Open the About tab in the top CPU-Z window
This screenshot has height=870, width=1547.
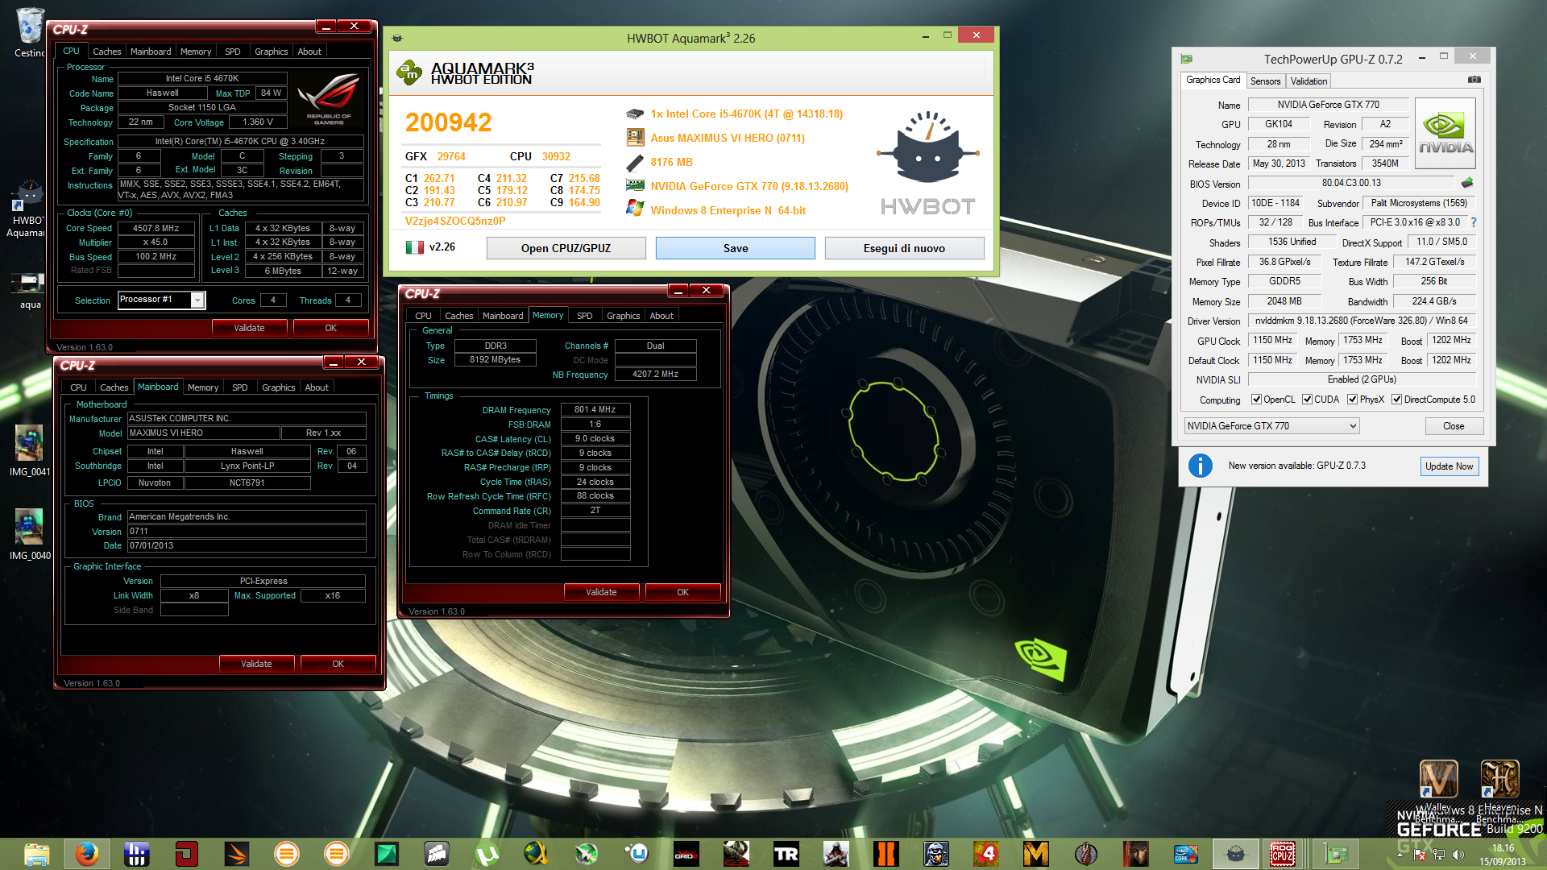coord(309,52)
